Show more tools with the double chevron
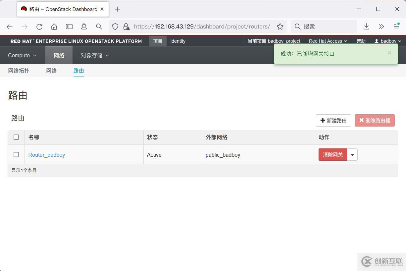The image size is (406, 271). click(x=381, y=27)
